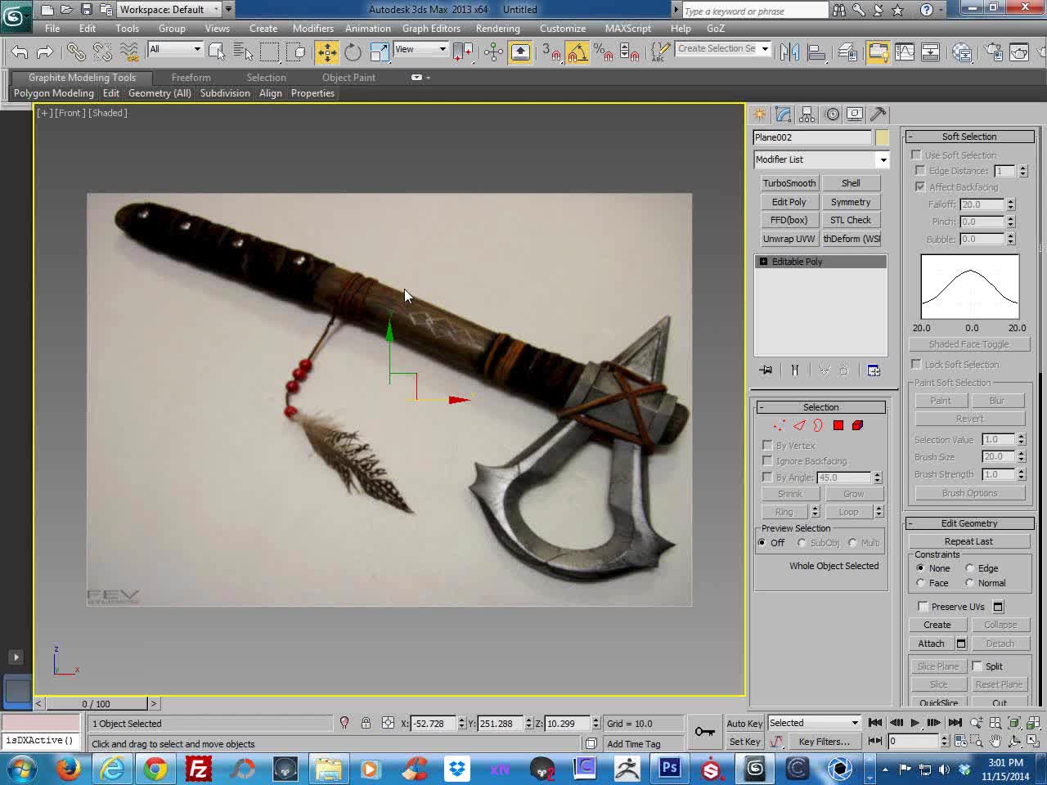Collapse the Selection rollout
The image size is (1047, 785).
point(820,407)
